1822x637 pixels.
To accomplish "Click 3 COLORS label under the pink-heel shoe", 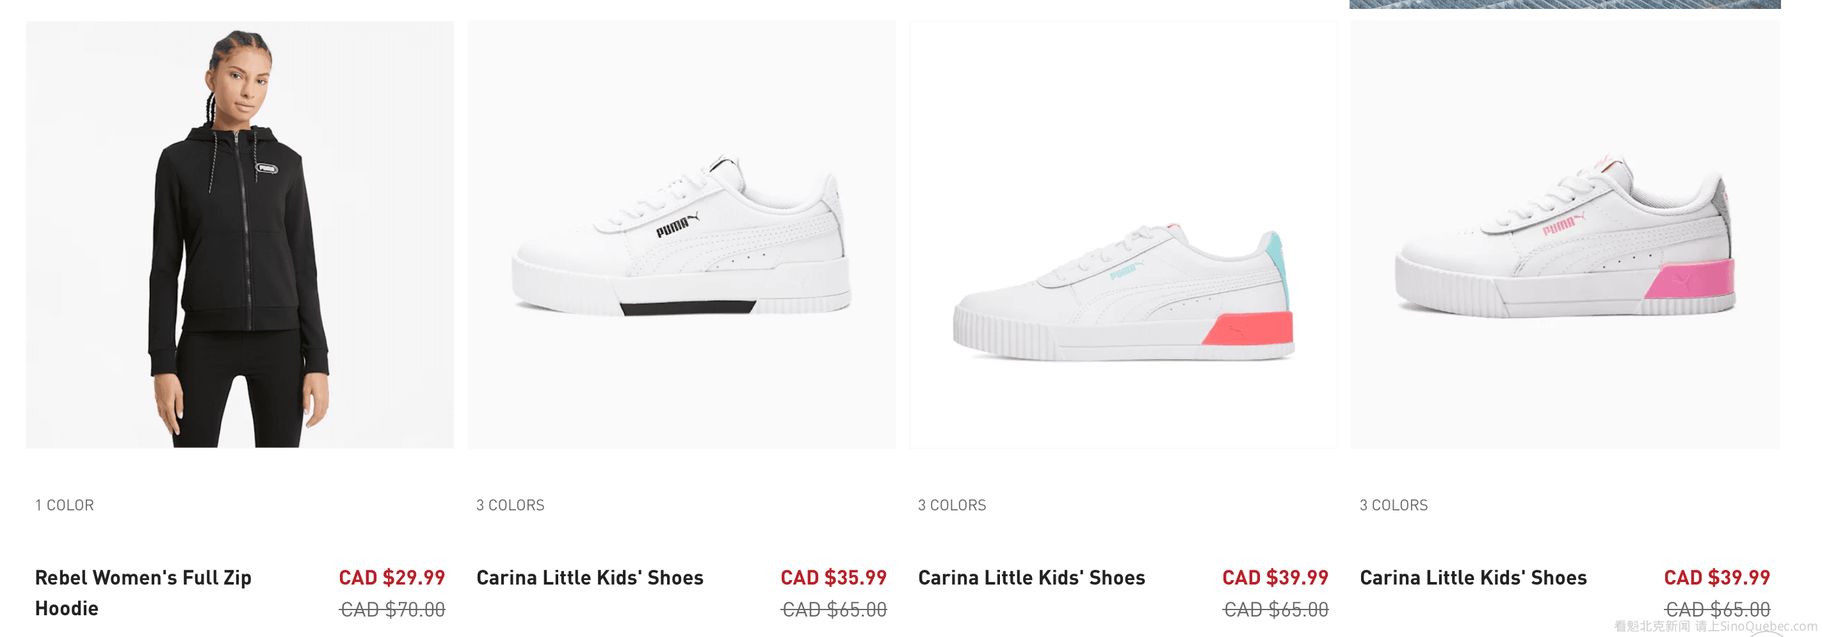I will pyautogui.click(x=1393, y=505).
